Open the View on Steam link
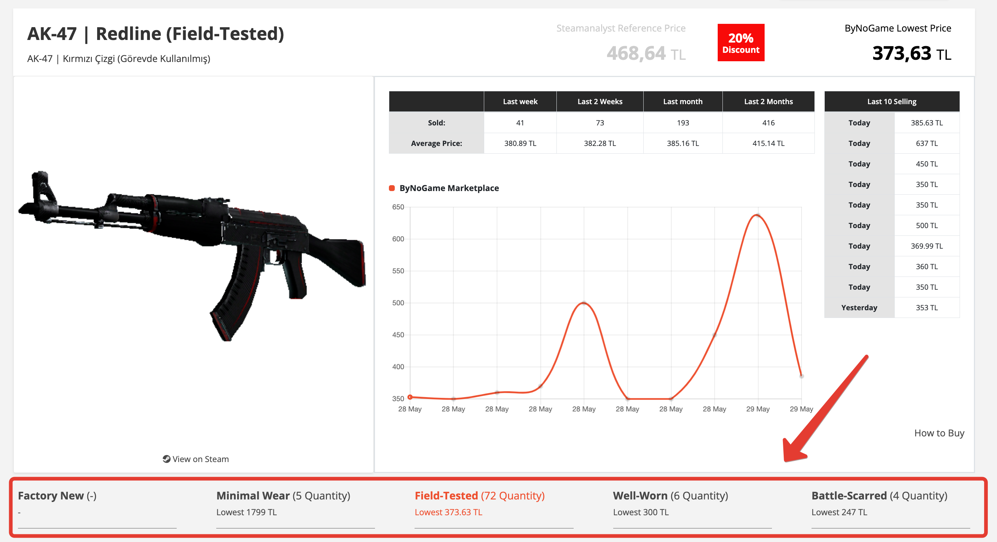 pyautogui.click(x=196, y=459)
